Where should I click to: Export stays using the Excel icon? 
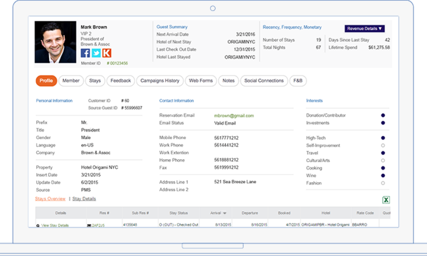point(386,200)
